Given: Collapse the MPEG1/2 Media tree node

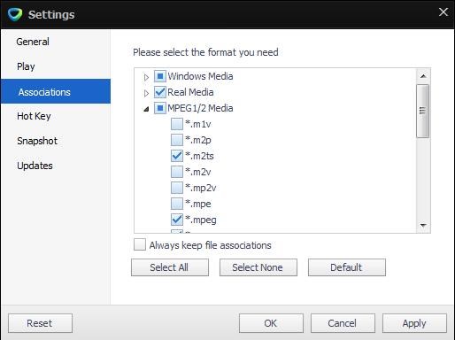Looking at the screenshot, I should [x=146, y=109].
